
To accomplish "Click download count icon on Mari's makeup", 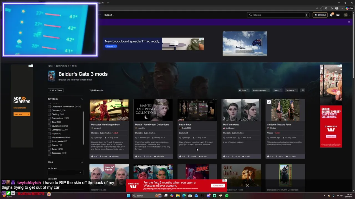I will coord(233,156).
